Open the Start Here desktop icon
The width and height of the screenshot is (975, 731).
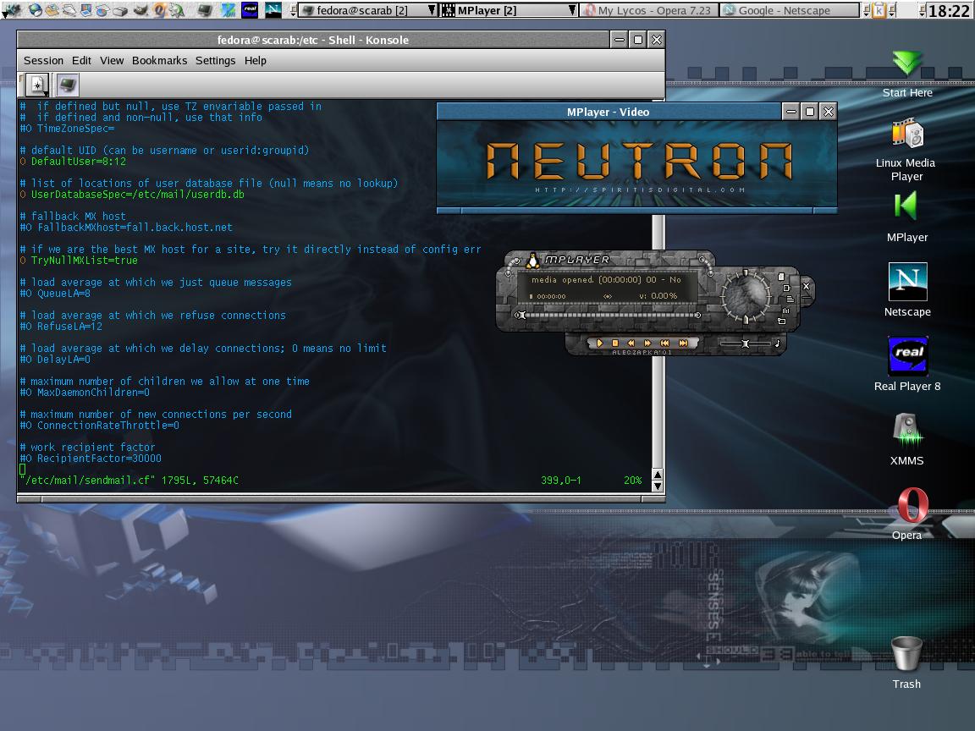[907, 63]
